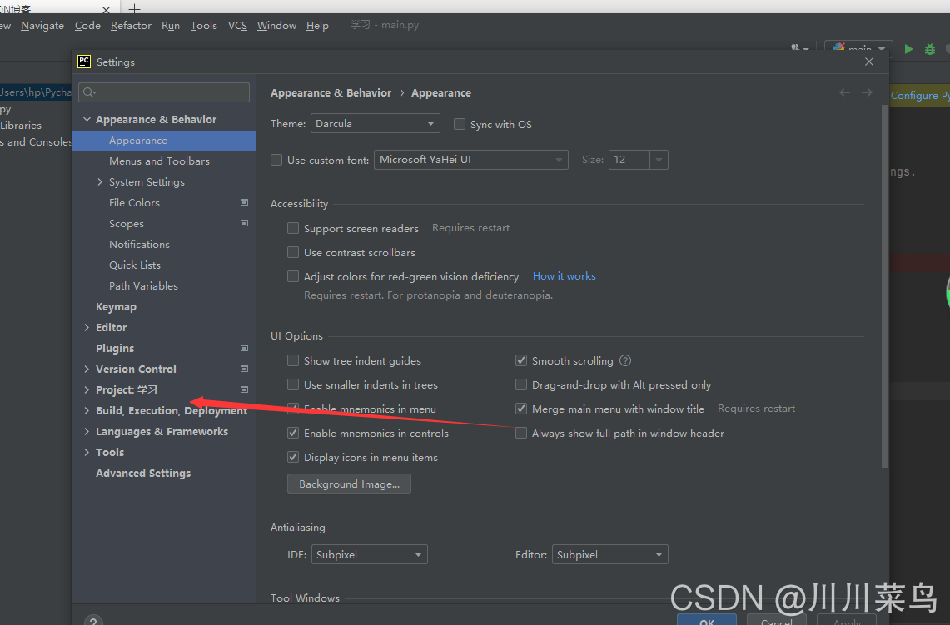Open the Tools menu in menu bar
This screenshot has width=950, height=625.
[203, 26]
